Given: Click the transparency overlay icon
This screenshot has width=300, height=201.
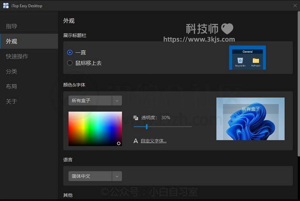Looking at the screenshot, I should point(136,118).
